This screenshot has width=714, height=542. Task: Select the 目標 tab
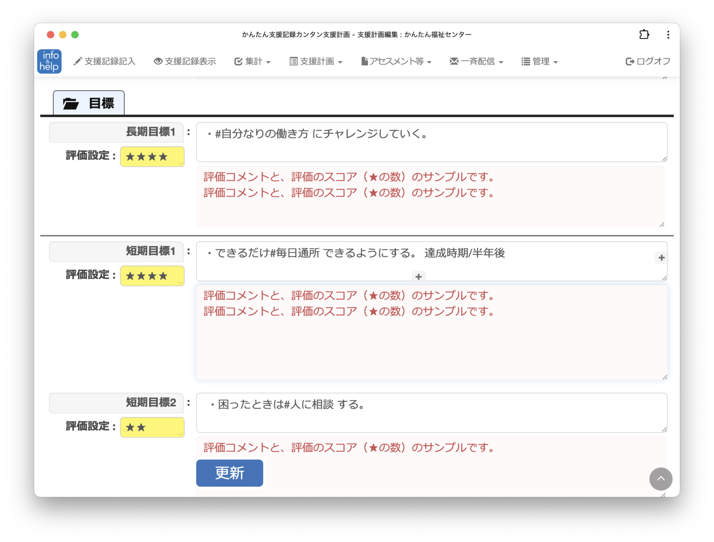tap(89, 103)
